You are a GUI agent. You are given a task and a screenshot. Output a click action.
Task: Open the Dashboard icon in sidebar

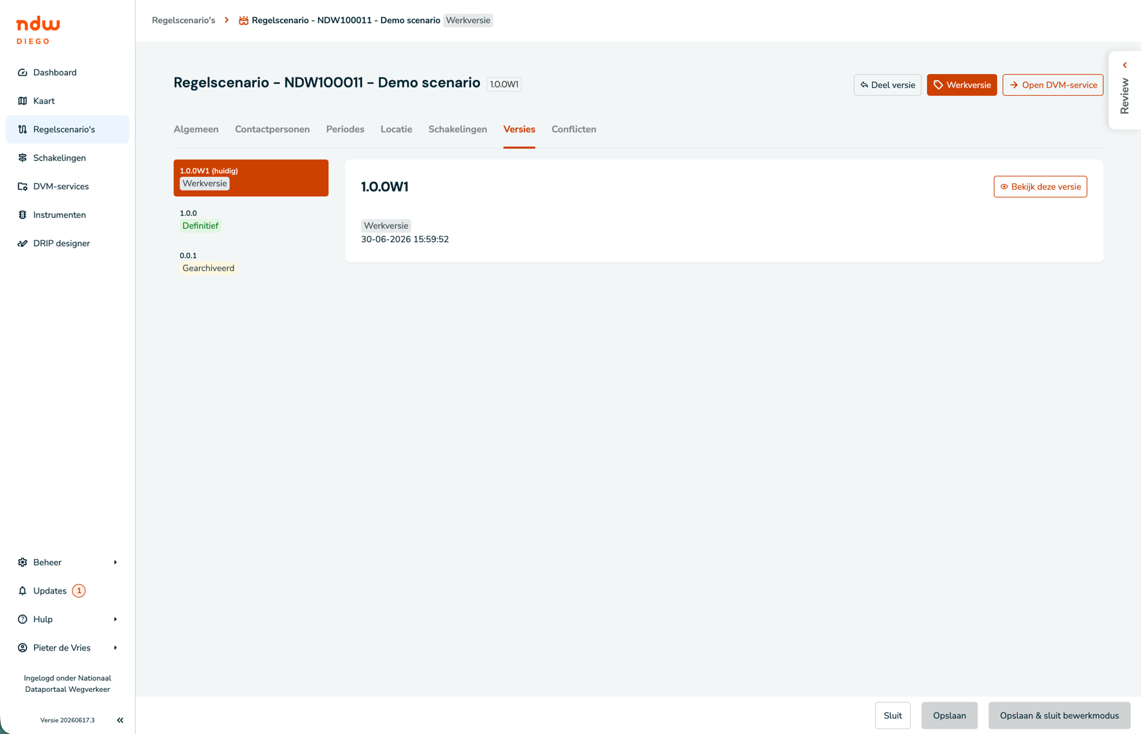(22, 73)
